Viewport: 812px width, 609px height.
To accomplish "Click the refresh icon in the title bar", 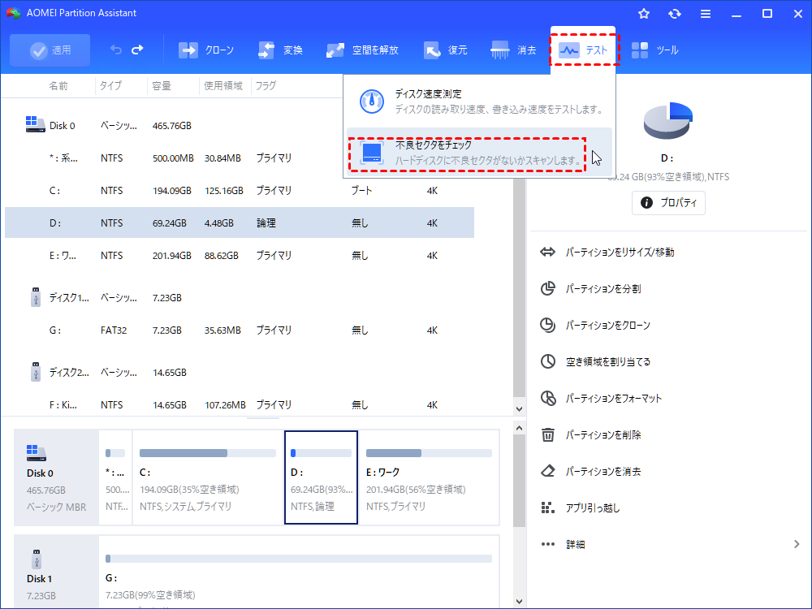I will pyautogui.click(x=675, y=13).
